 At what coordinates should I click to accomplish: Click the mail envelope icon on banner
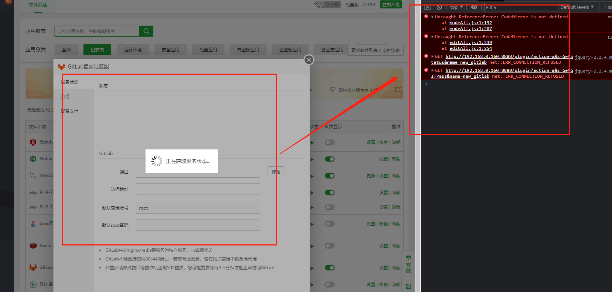tap(398, 89)
